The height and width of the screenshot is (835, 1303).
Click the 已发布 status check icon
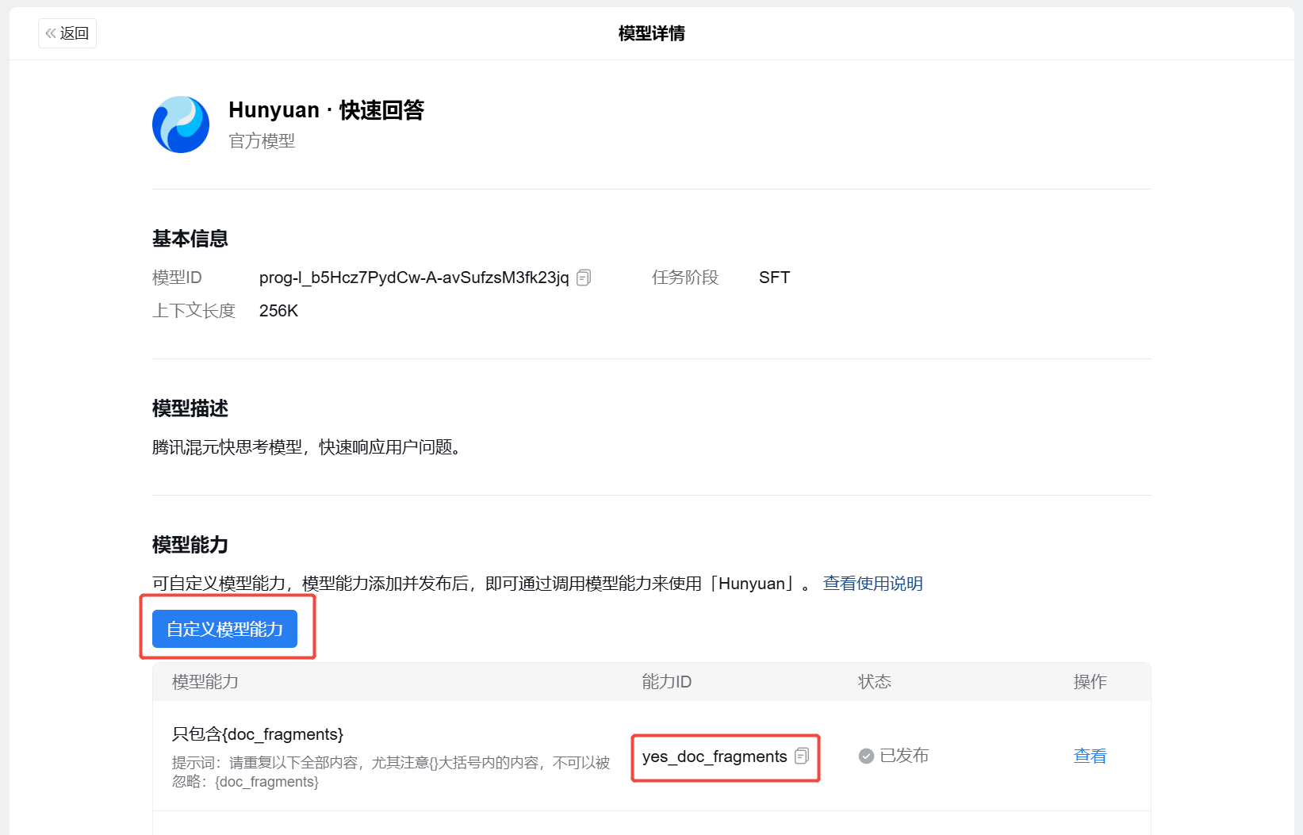866,756
